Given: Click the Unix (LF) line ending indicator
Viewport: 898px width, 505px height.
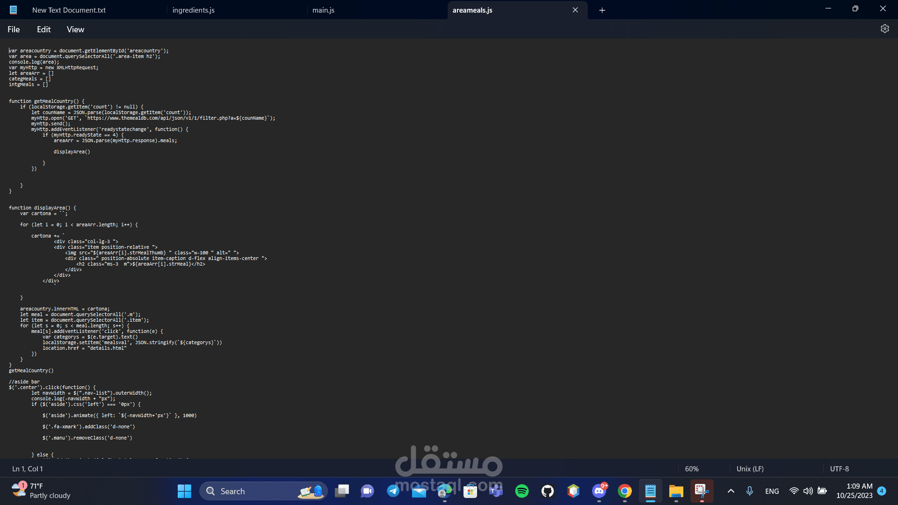Looking at the screenshot, I should coord(750,469).
